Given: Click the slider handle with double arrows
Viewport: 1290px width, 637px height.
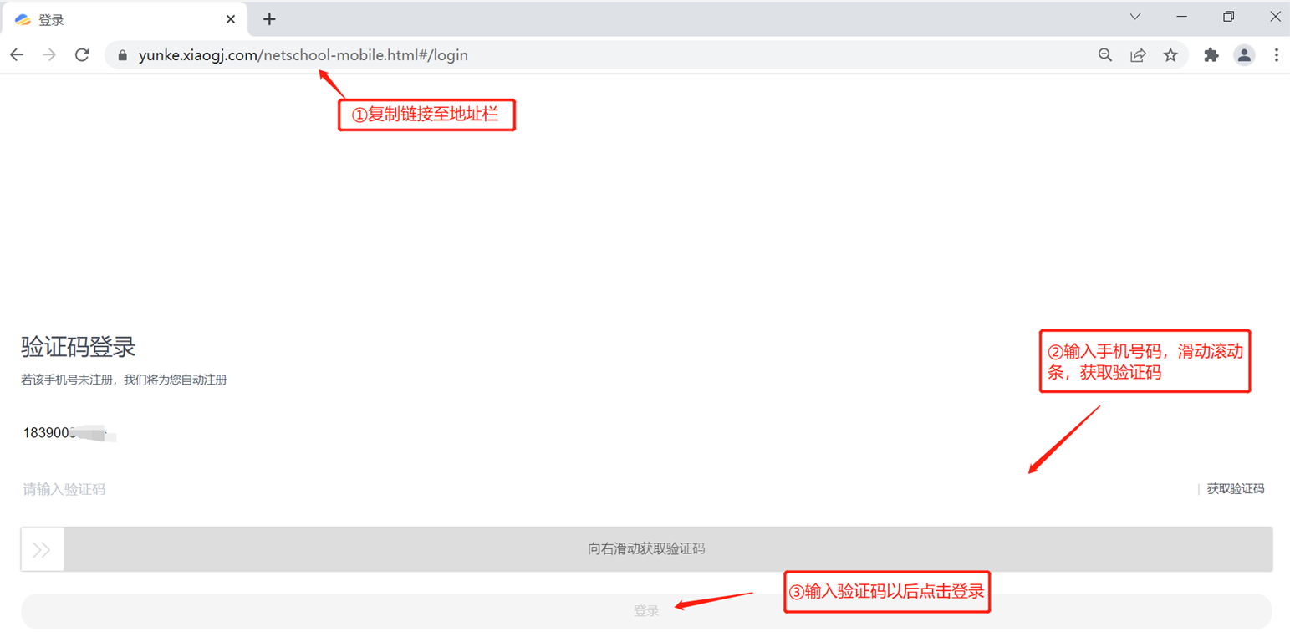Looking at the screenshot, I should click(43, 549).
